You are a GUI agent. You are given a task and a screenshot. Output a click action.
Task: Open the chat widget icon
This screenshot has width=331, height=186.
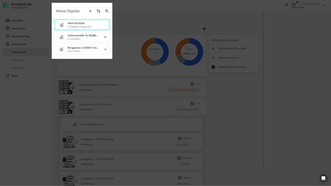tap(323, 178)
